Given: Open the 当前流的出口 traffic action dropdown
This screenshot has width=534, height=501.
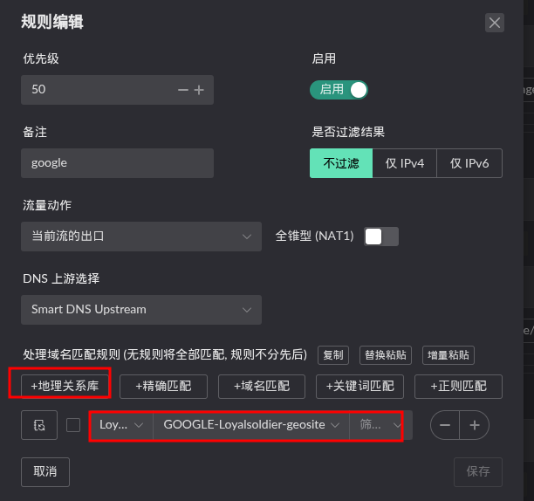Looking at the screenshot, I should point(140,236).
